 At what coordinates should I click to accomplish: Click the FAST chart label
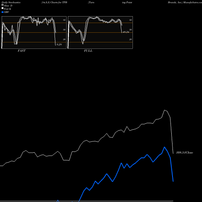(21, 50)
